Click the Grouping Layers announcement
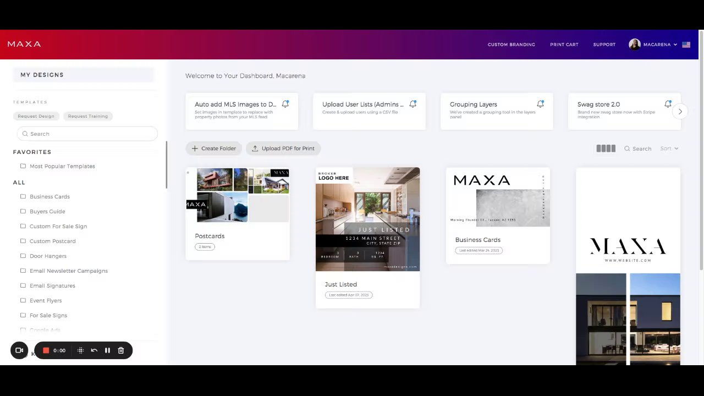The height and width of the screenshot is (396, 704). coord(497,112)
